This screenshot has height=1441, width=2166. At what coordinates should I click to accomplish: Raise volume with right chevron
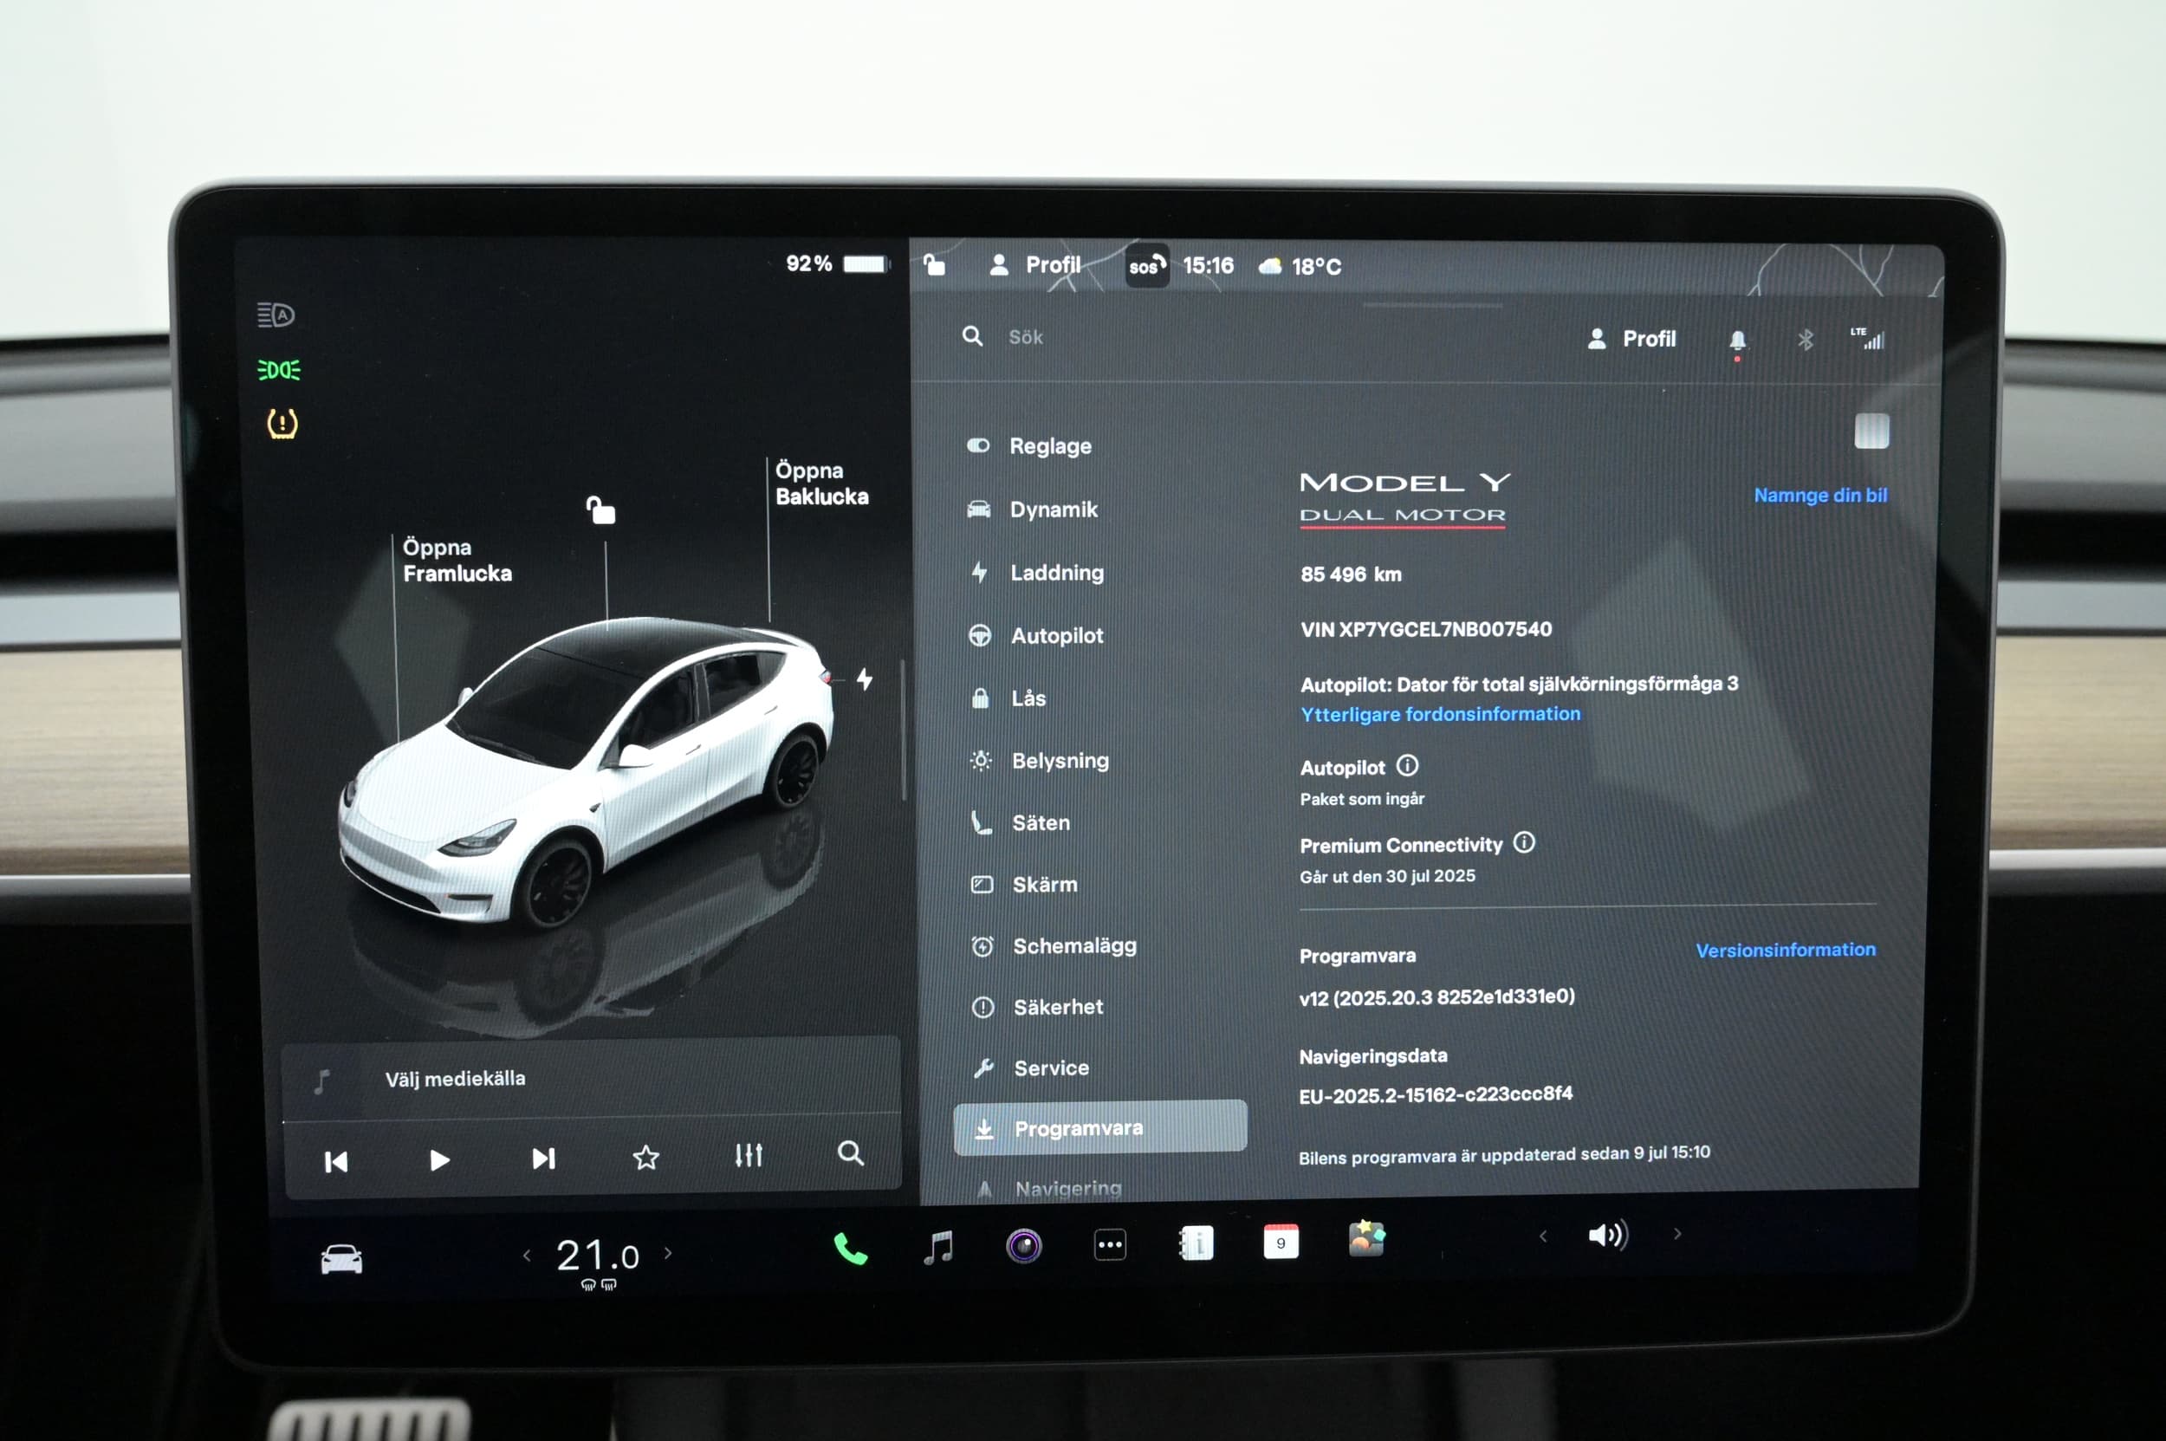coord(1677,1234)
